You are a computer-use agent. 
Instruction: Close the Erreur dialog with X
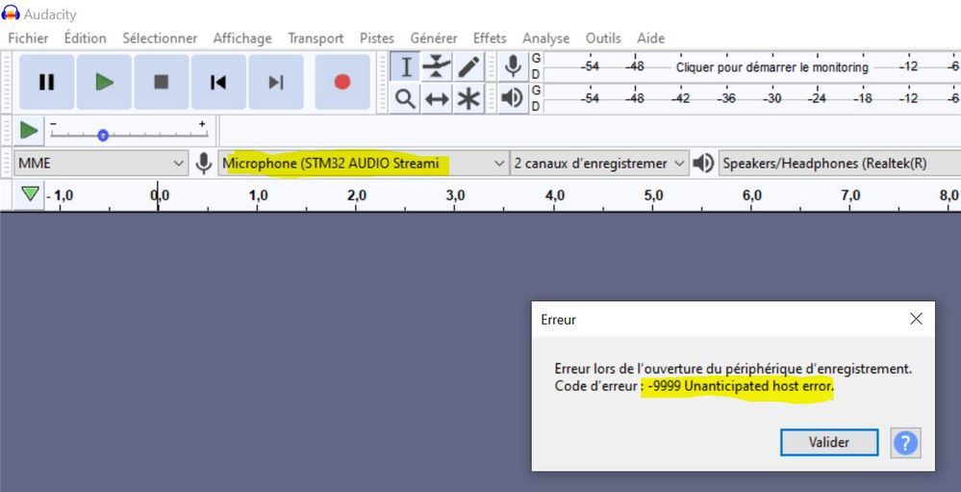916,319
